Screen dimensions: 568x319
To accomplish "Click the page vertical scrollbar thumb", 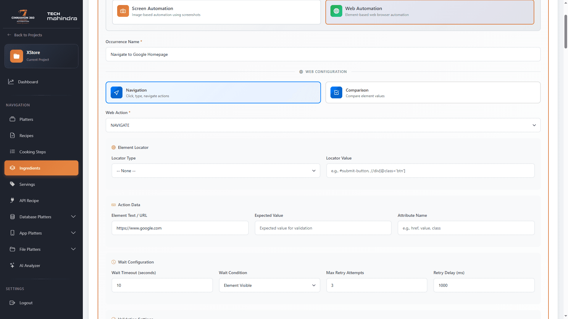I will point(566,31).
